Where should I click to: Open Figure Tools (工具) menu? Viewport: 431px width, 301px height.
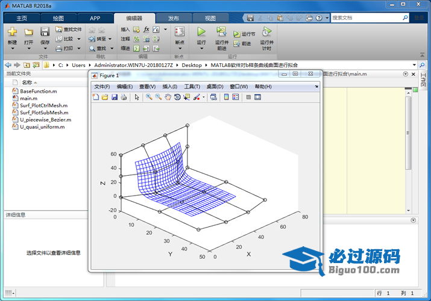point(192,87)
